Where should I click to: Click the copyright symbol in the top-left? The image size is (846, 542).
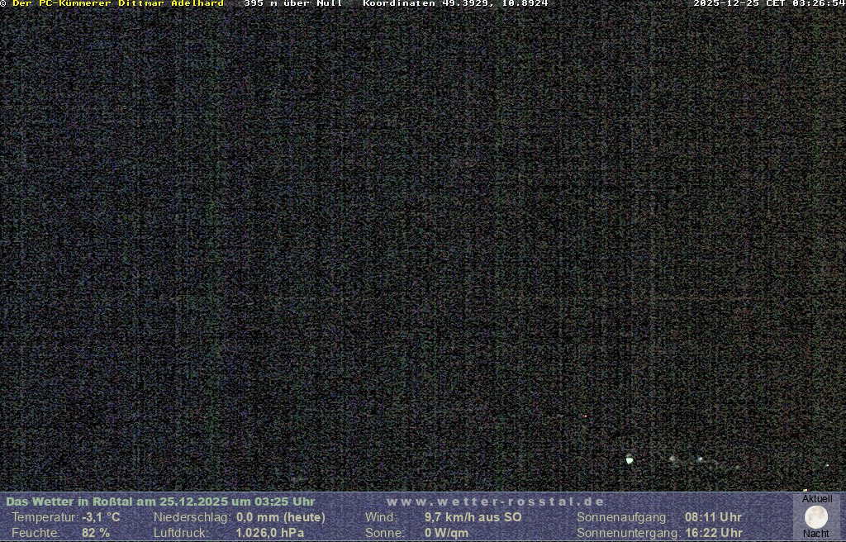point(3,4)
